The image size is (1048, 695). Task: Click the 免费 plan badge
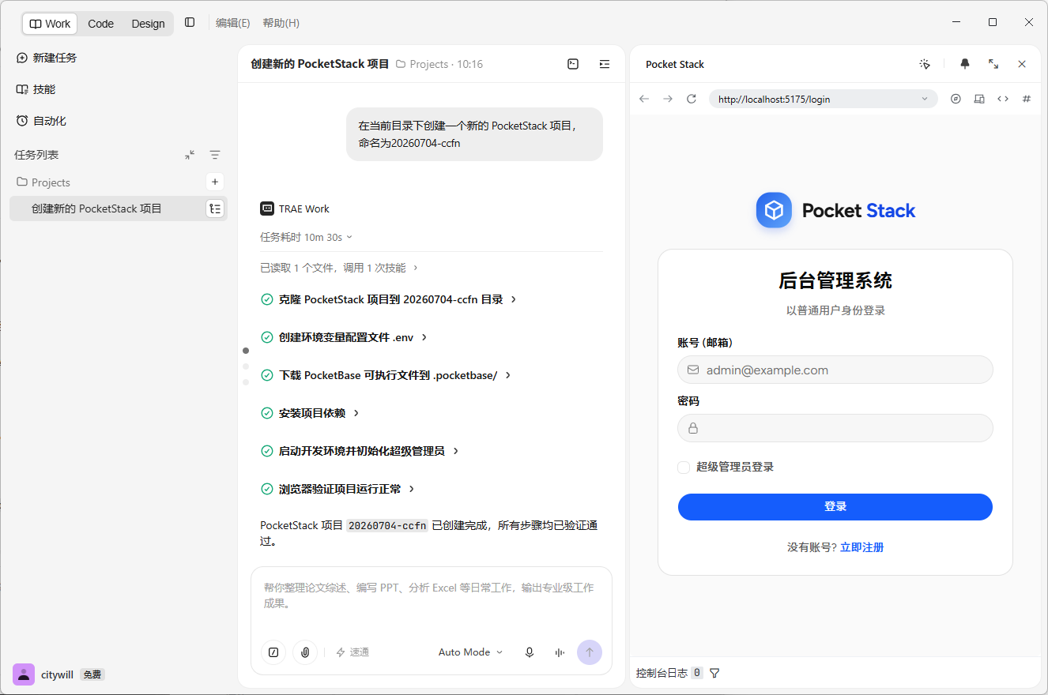(x=92, y=674)
